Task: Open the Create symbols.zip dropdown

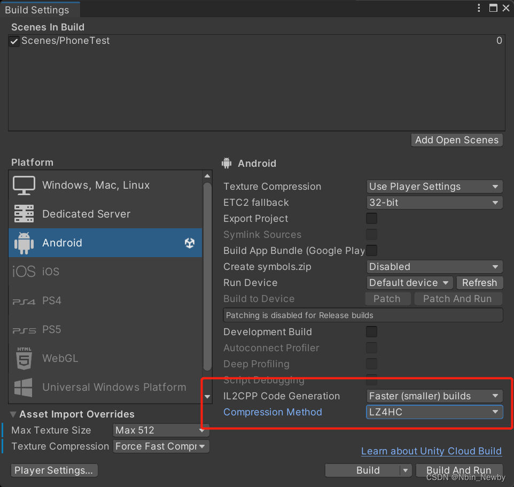Action: (x=434, y=267)
